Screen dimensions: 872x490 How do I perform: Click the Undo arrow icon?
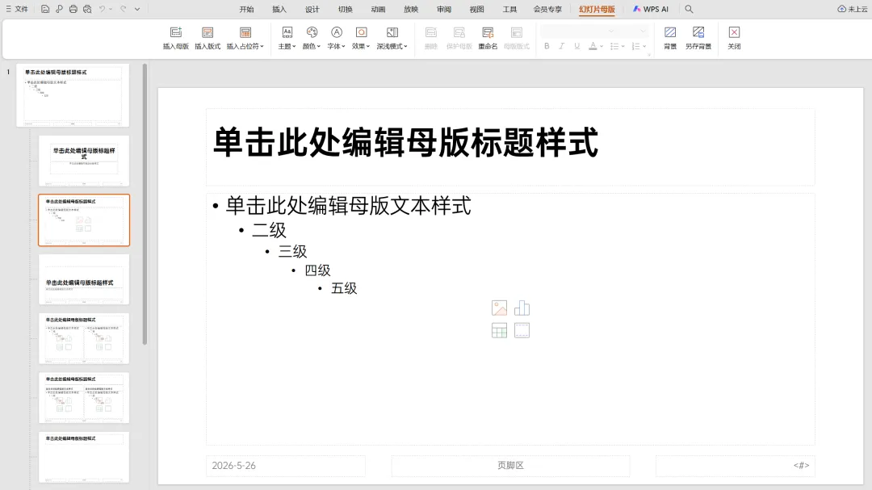(102, 9)
